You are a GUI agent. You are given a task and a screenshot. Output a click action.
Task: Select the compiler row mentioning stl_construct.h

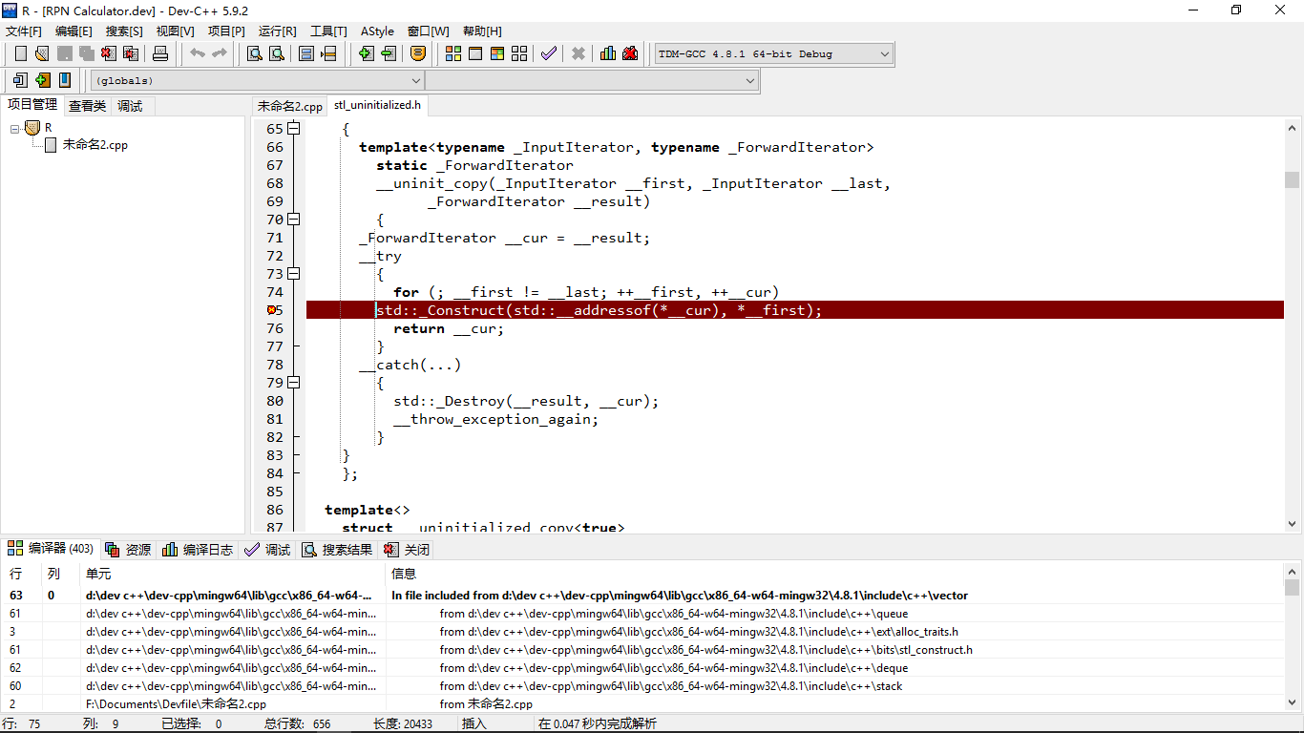(641, 650)
